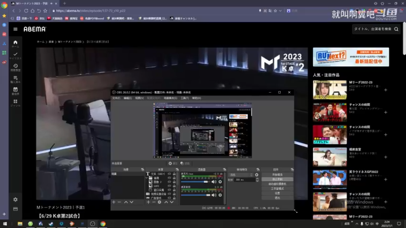Open the ABEMA hamburger menu

15,29
